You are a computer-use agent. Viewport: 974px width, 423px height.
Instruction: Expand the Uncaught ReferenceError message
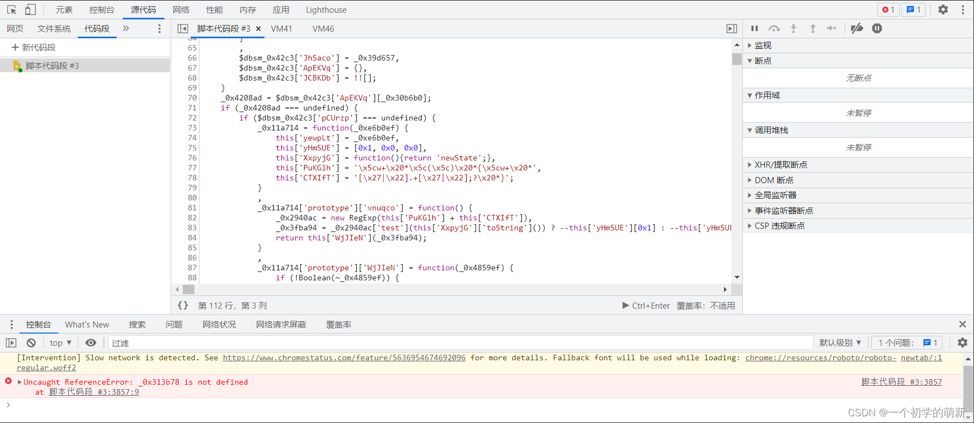click(x=20, y=382)
